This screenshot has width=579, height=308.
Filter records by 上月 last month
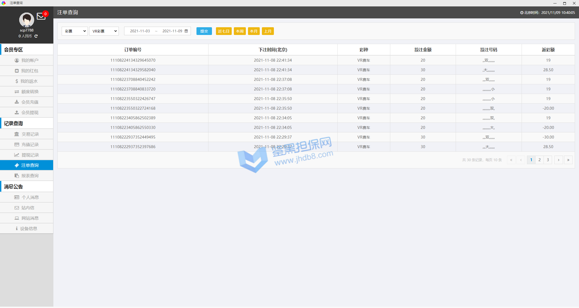[x=267, y=31]
